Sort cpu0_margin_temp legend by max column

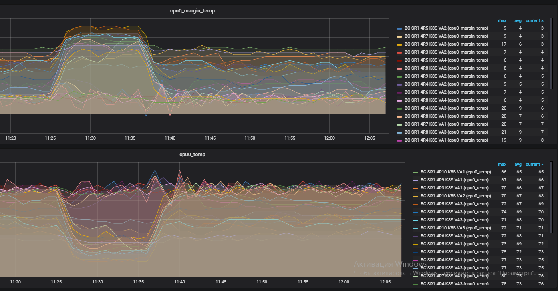click(502, 20)
